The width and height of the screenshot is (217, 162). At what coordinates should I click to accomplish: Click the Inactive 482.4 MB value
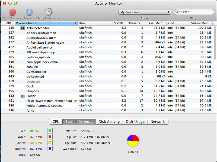point(36,149)
